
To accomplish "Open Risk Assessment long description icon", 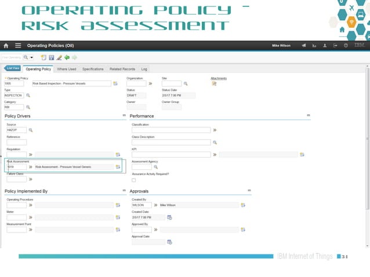I will pos(118,167).
